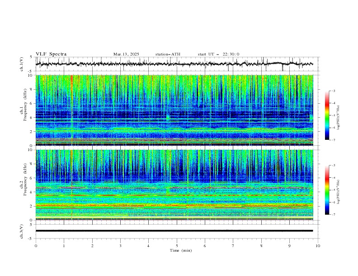Click the time axis tick label "10"

318,246
